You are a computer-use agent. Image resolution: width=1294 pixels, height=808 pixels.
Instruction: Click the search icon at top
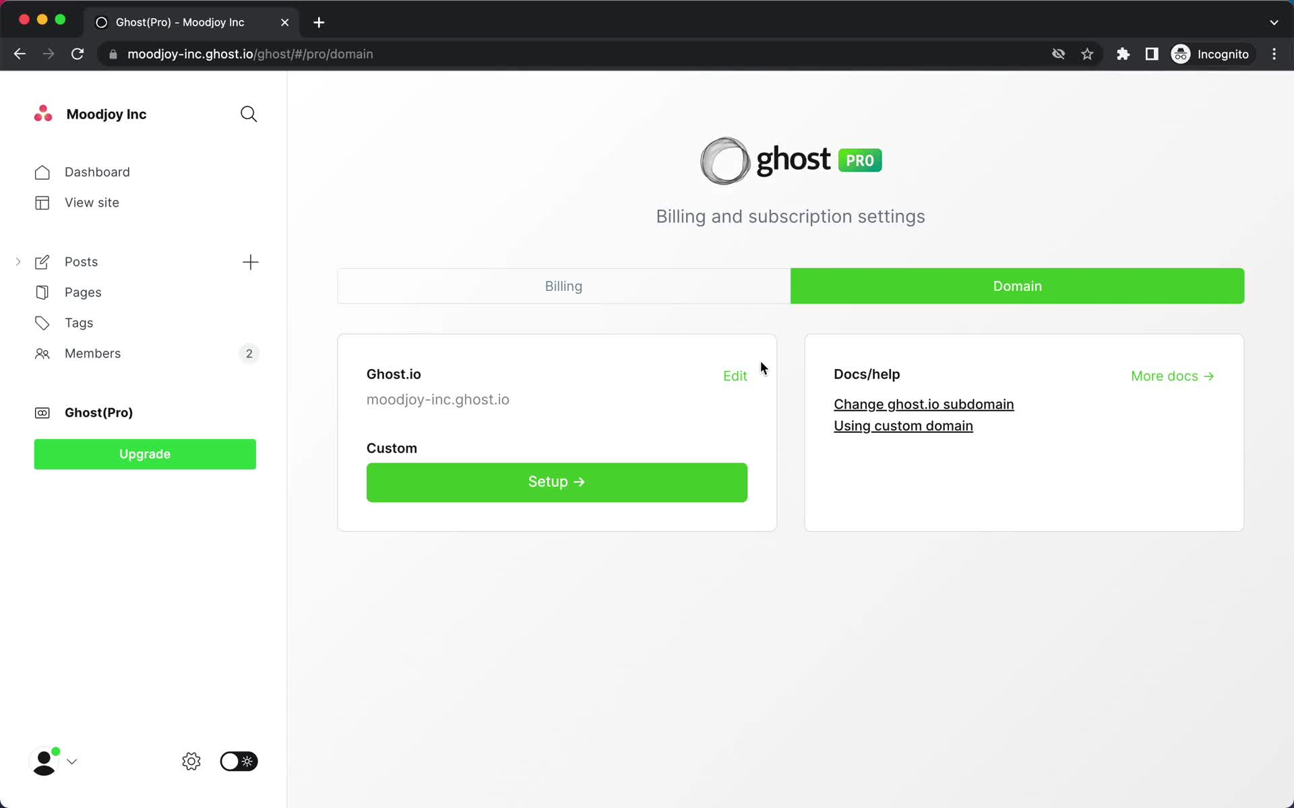249,114
